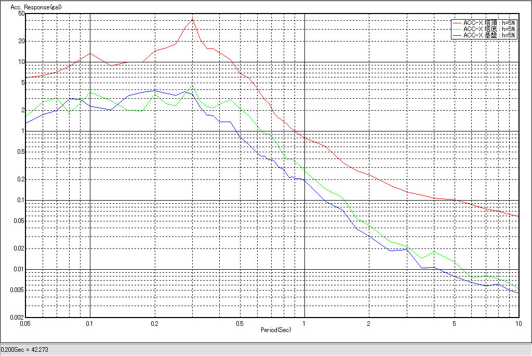The height and width of the screenshot is (356, 532).
Task: Click the '50' label on the Y axis
Action: (x=22, y=14)
